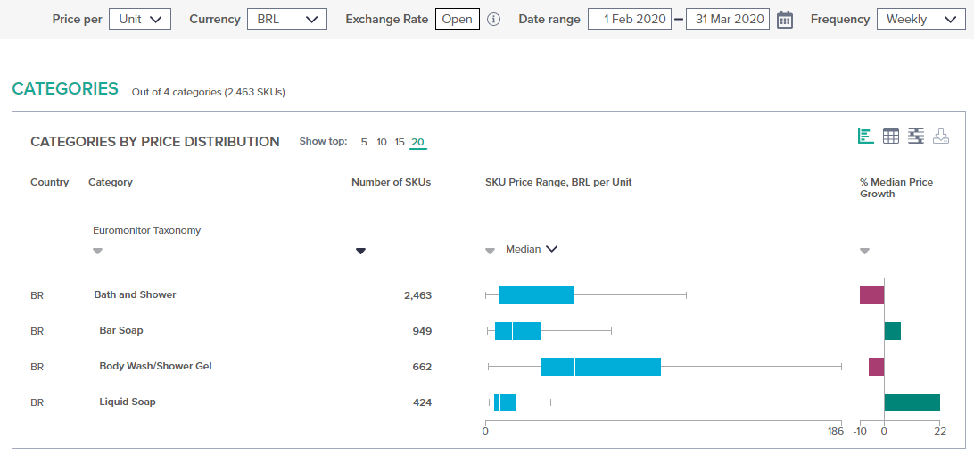Click the Liquid Soap green growth bar
Viewport: 974px width, 456px height.
coord(912,402)
